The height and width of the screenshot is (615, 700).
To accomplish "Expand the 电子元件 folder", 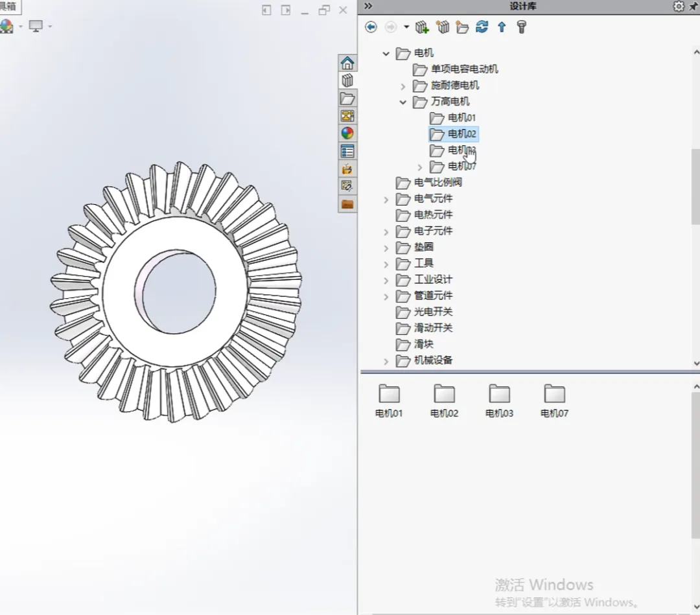I will (386, 232).
